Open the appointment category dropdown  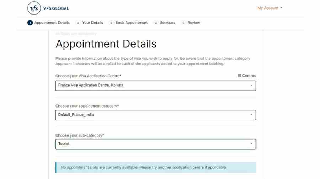[x=155, y=115]
